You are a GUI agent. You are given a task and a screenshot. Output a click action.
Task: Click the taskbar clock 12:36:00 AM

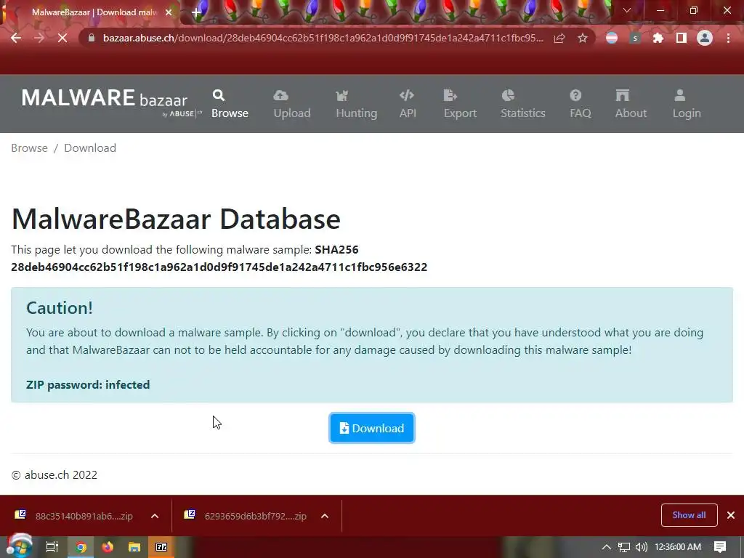click(678, 547)
